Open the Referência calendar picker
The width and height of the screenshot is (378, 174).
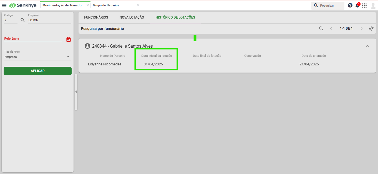[x=69, y=39]
